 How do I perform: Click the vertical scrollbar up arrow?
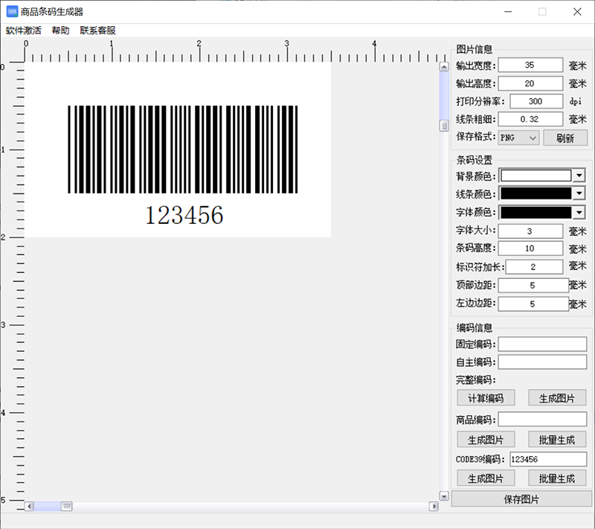tap(444, 66)
